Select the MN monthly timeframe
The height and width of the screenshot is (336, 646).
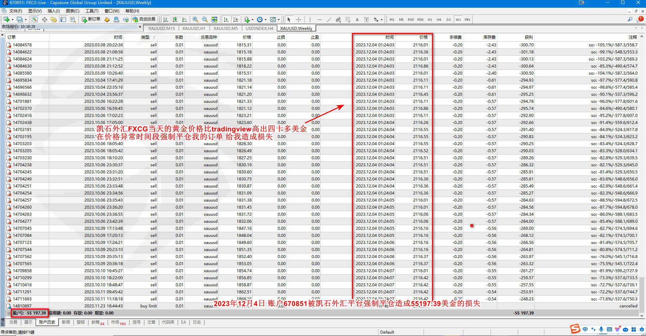[x=467, y=19]
